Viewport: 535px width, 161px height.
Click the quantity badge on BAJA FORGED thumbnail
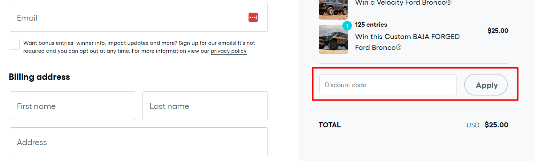[347, 26]
